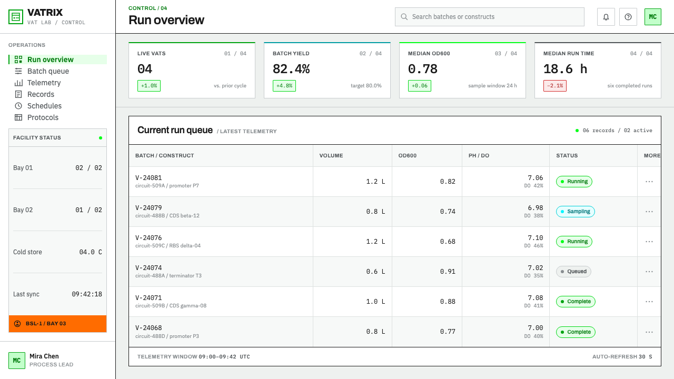Open the Schedules page
Screen dimensions: 674x379
(58, 106)
